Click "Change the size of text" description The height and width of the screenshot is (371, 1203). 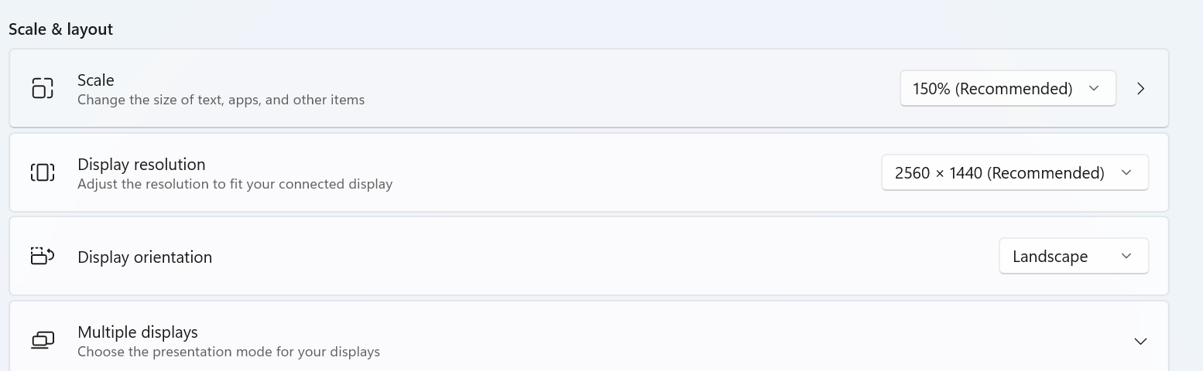coord(221,100)
